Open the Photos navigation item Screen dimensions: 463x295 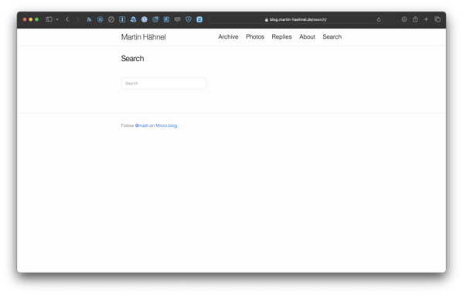255,36
